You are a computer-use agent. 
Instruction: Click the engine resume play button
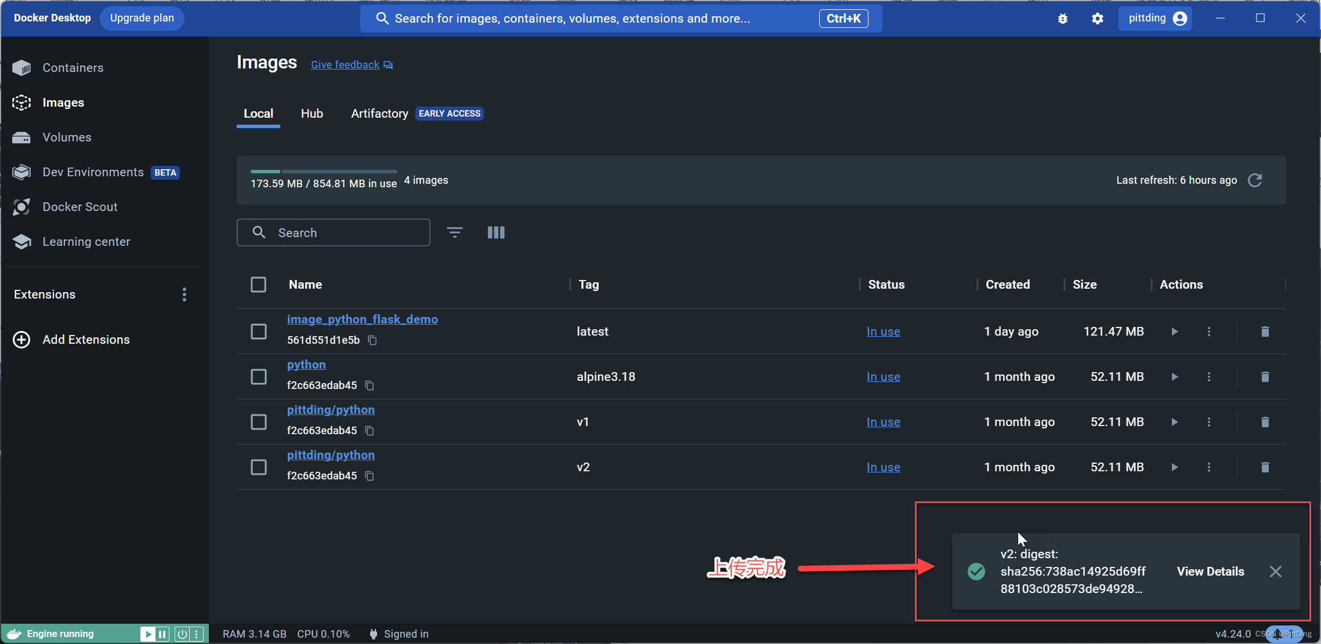148,634
